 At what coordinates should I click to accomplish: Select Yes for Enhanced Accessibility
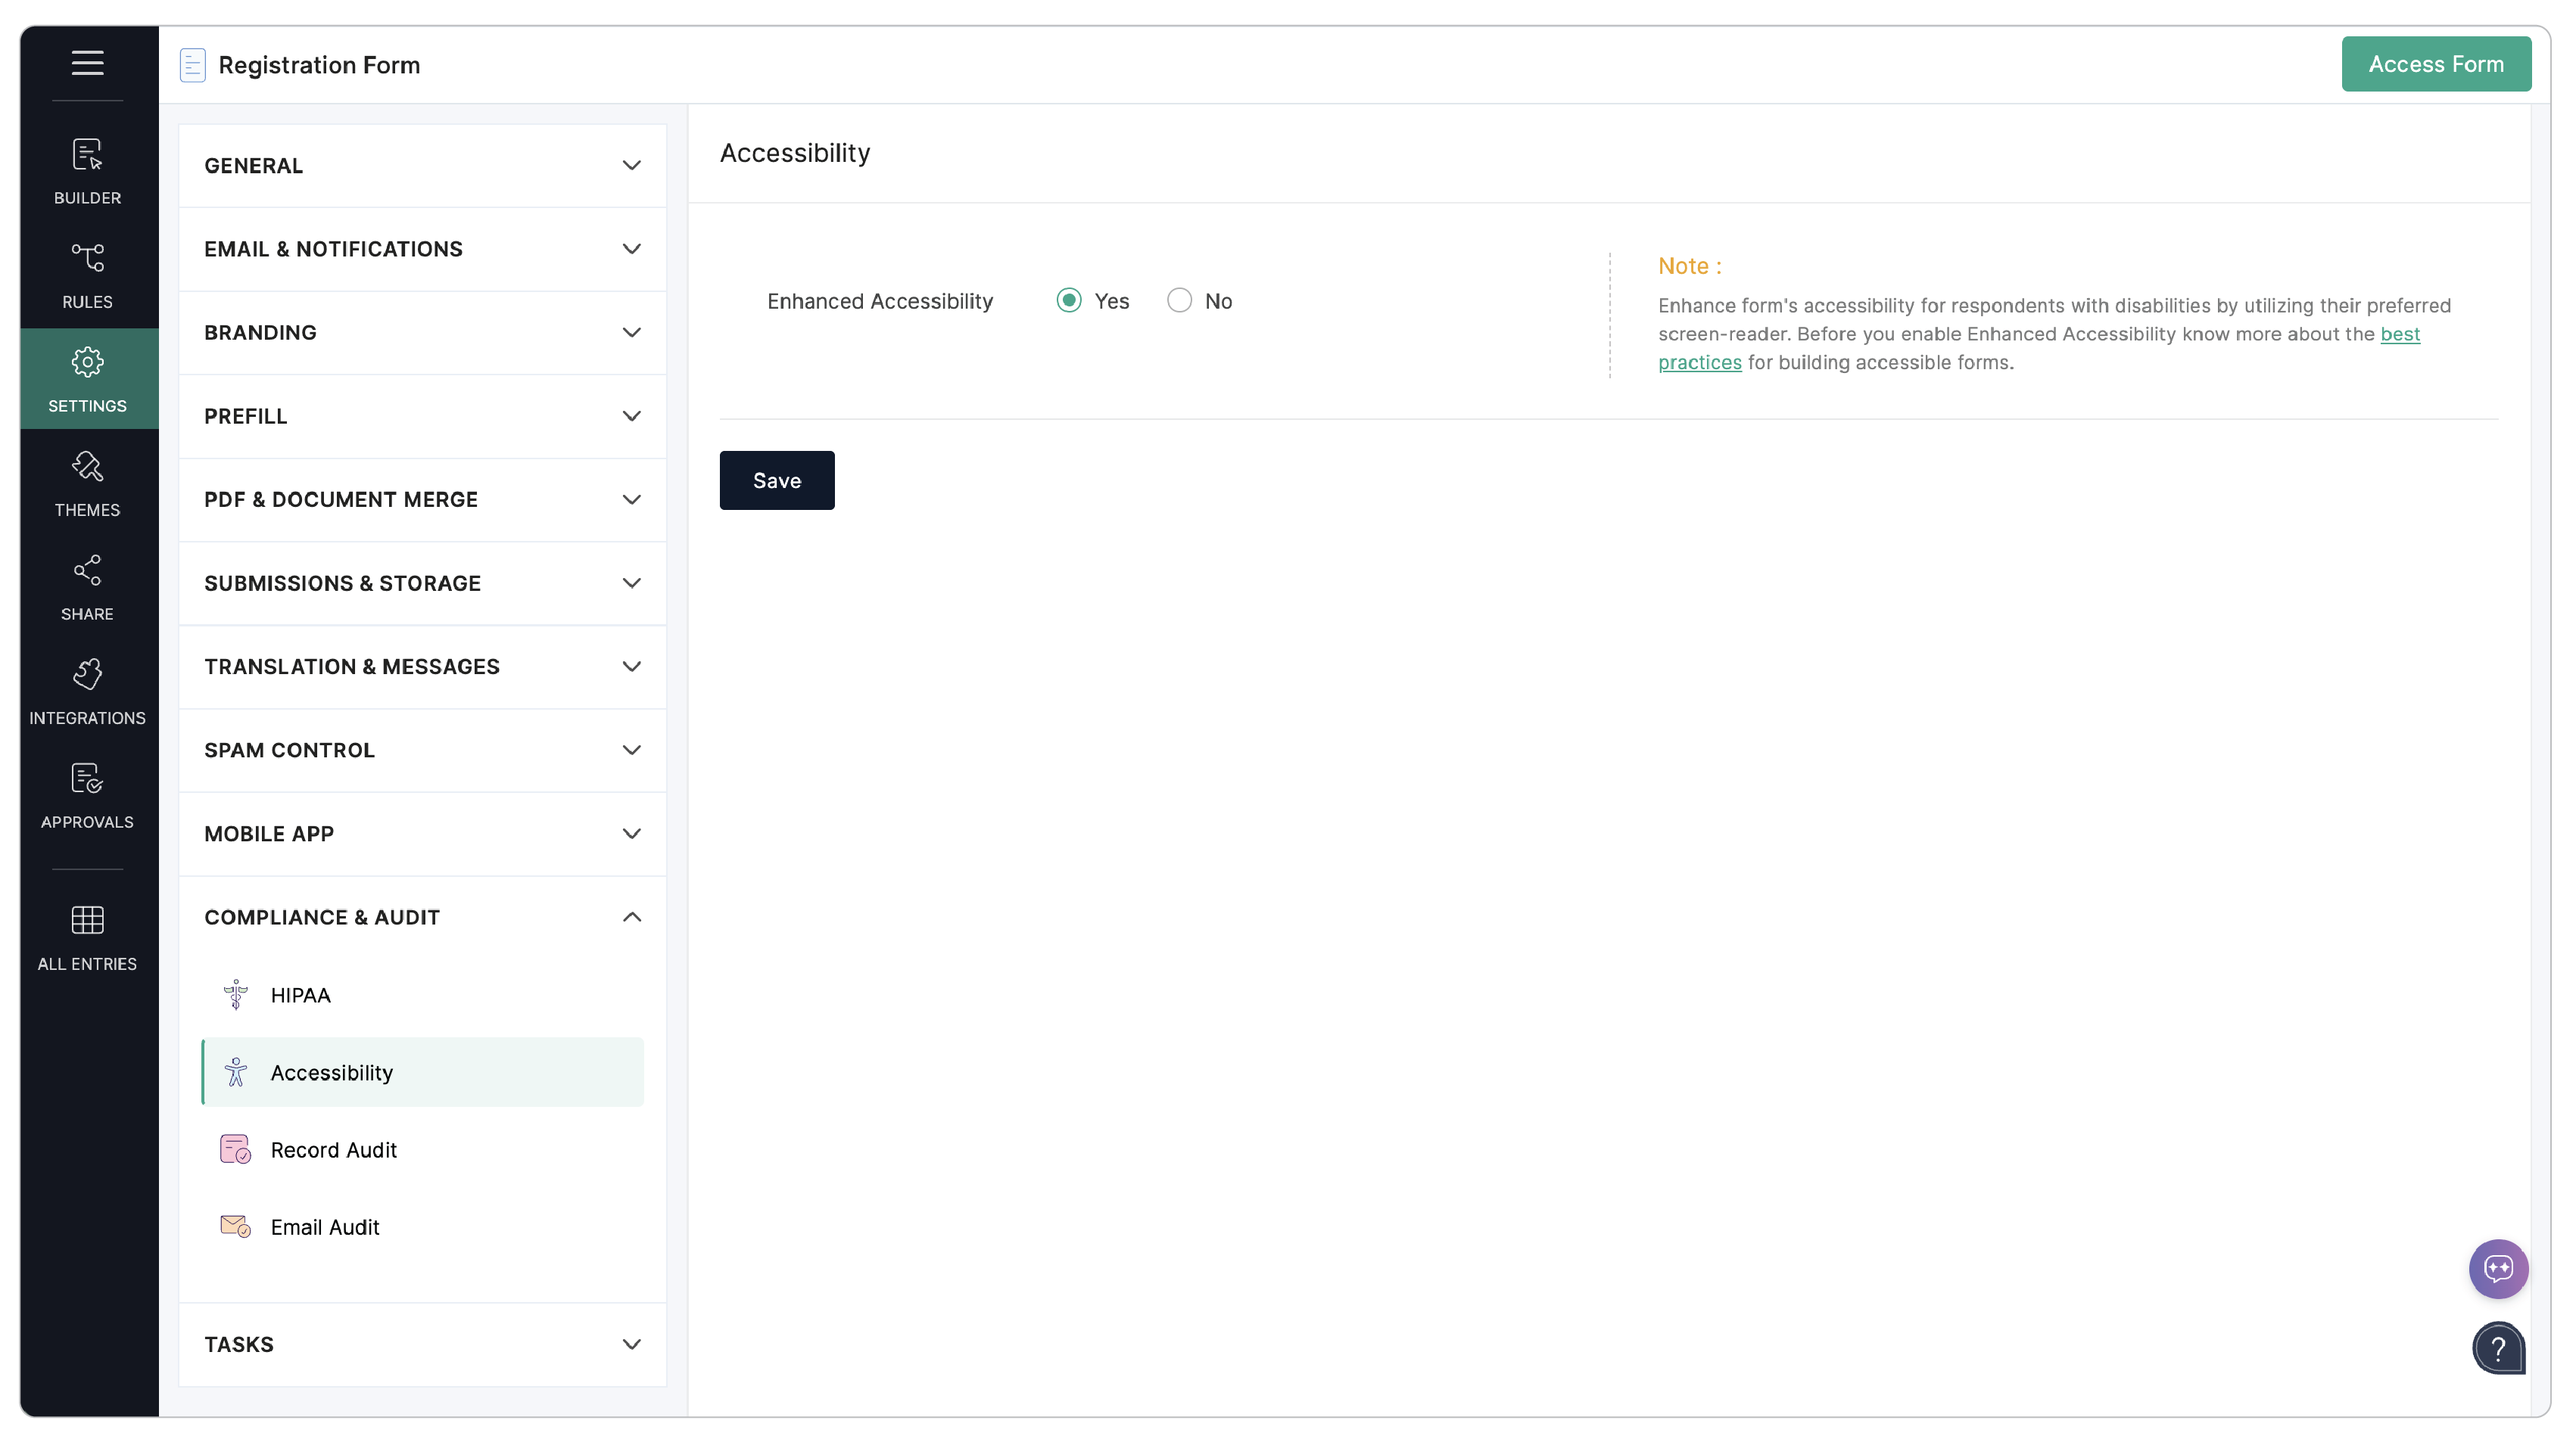[1069, 301]
